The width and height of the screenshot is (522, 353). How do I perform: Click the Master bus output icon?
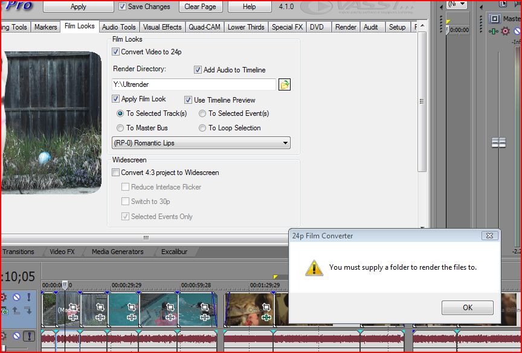click(495, 19)
